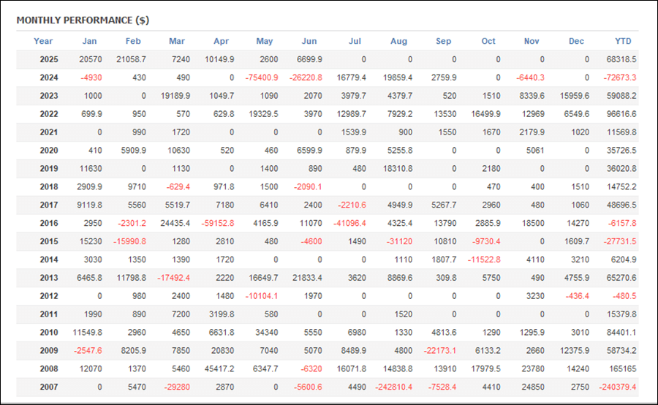Click the 2011 year row label

point(49,314)
